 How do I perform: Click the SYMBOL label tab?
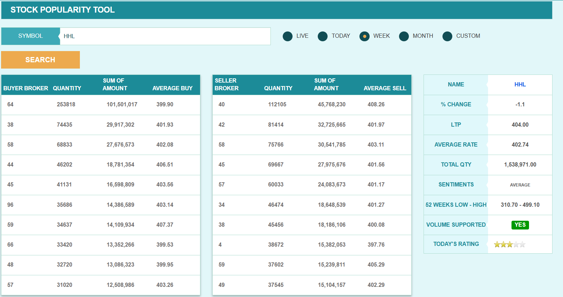[30, 36]
